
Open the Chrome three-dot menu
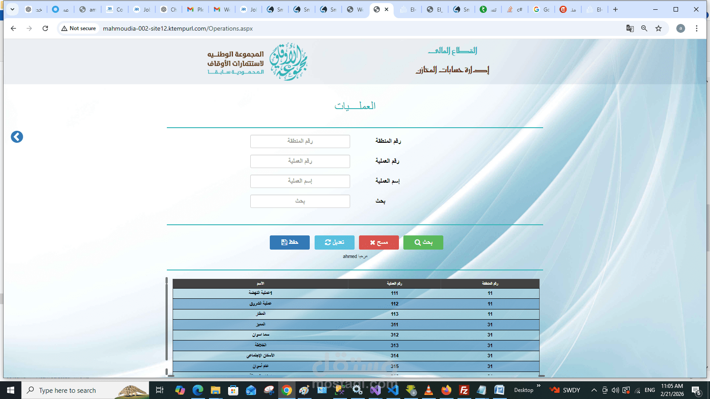697,28
